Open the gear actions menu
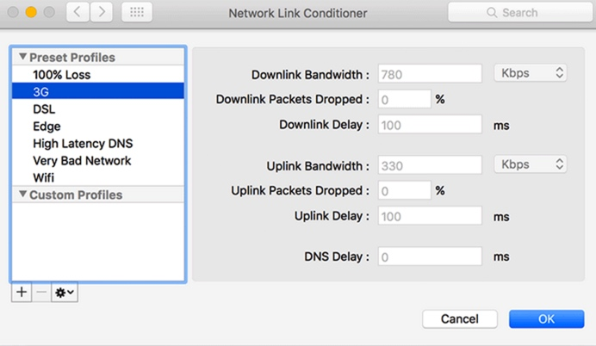Screen dimensions: 596x346 [x=65, y=292]
